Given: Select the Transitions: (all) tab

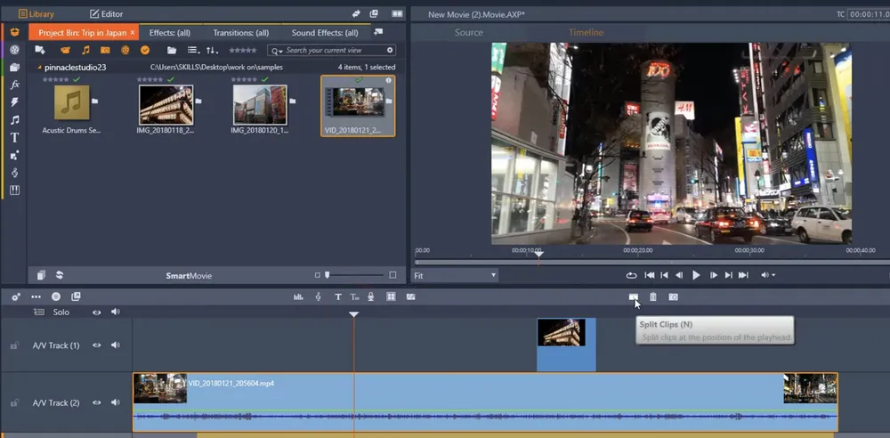Looking at the screenshot, I should [241, 33].
